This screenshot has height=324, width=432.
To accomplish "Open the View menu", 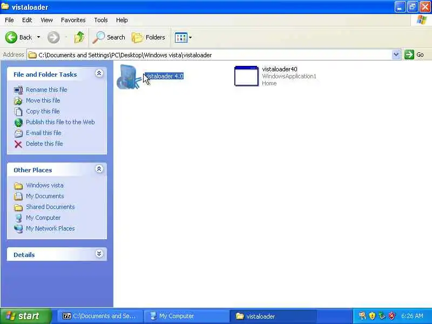I will click(x=46, y=20).
